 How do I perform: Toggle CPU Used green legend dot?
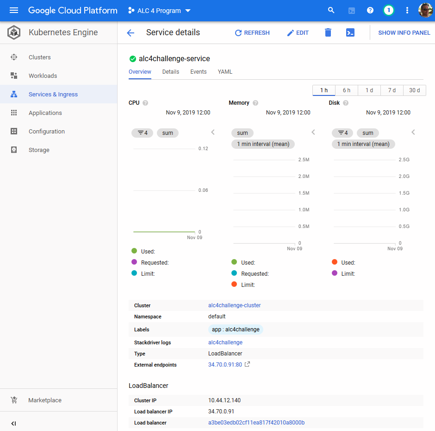coord(134,251)
